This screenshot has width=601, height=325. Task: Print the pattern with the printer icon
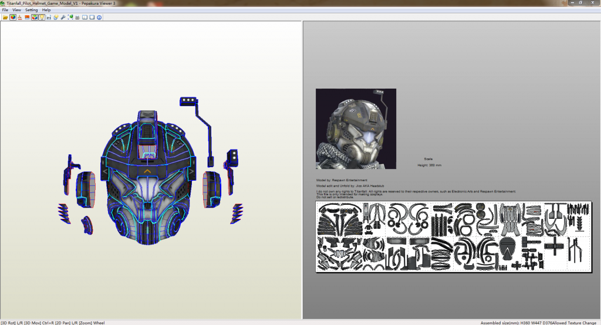click(x=77, y=17)
